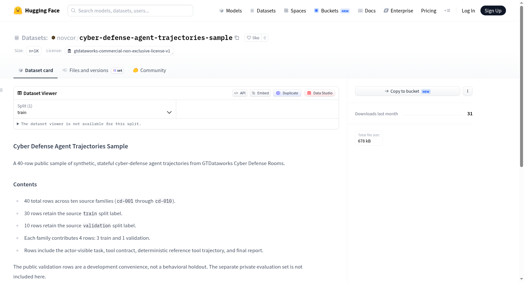Screen dimensions: 524x282
Task: Switch to the Community tab
Action: click(149, 70)
